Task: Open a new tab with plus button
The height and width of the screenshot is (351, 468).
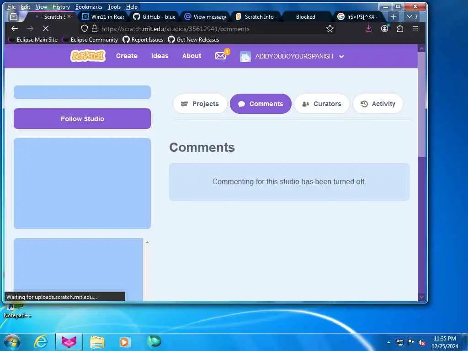Action: coord(394,17)
